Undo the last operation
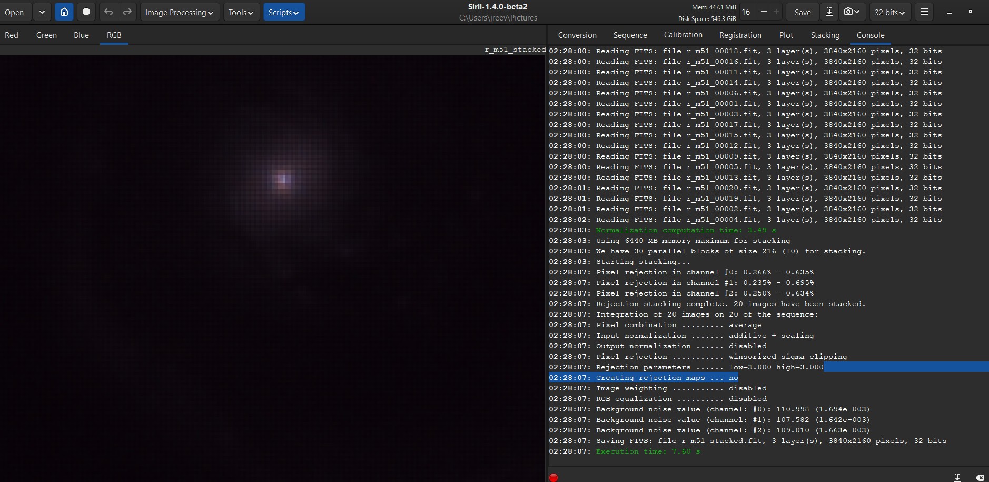 [108, 12]
